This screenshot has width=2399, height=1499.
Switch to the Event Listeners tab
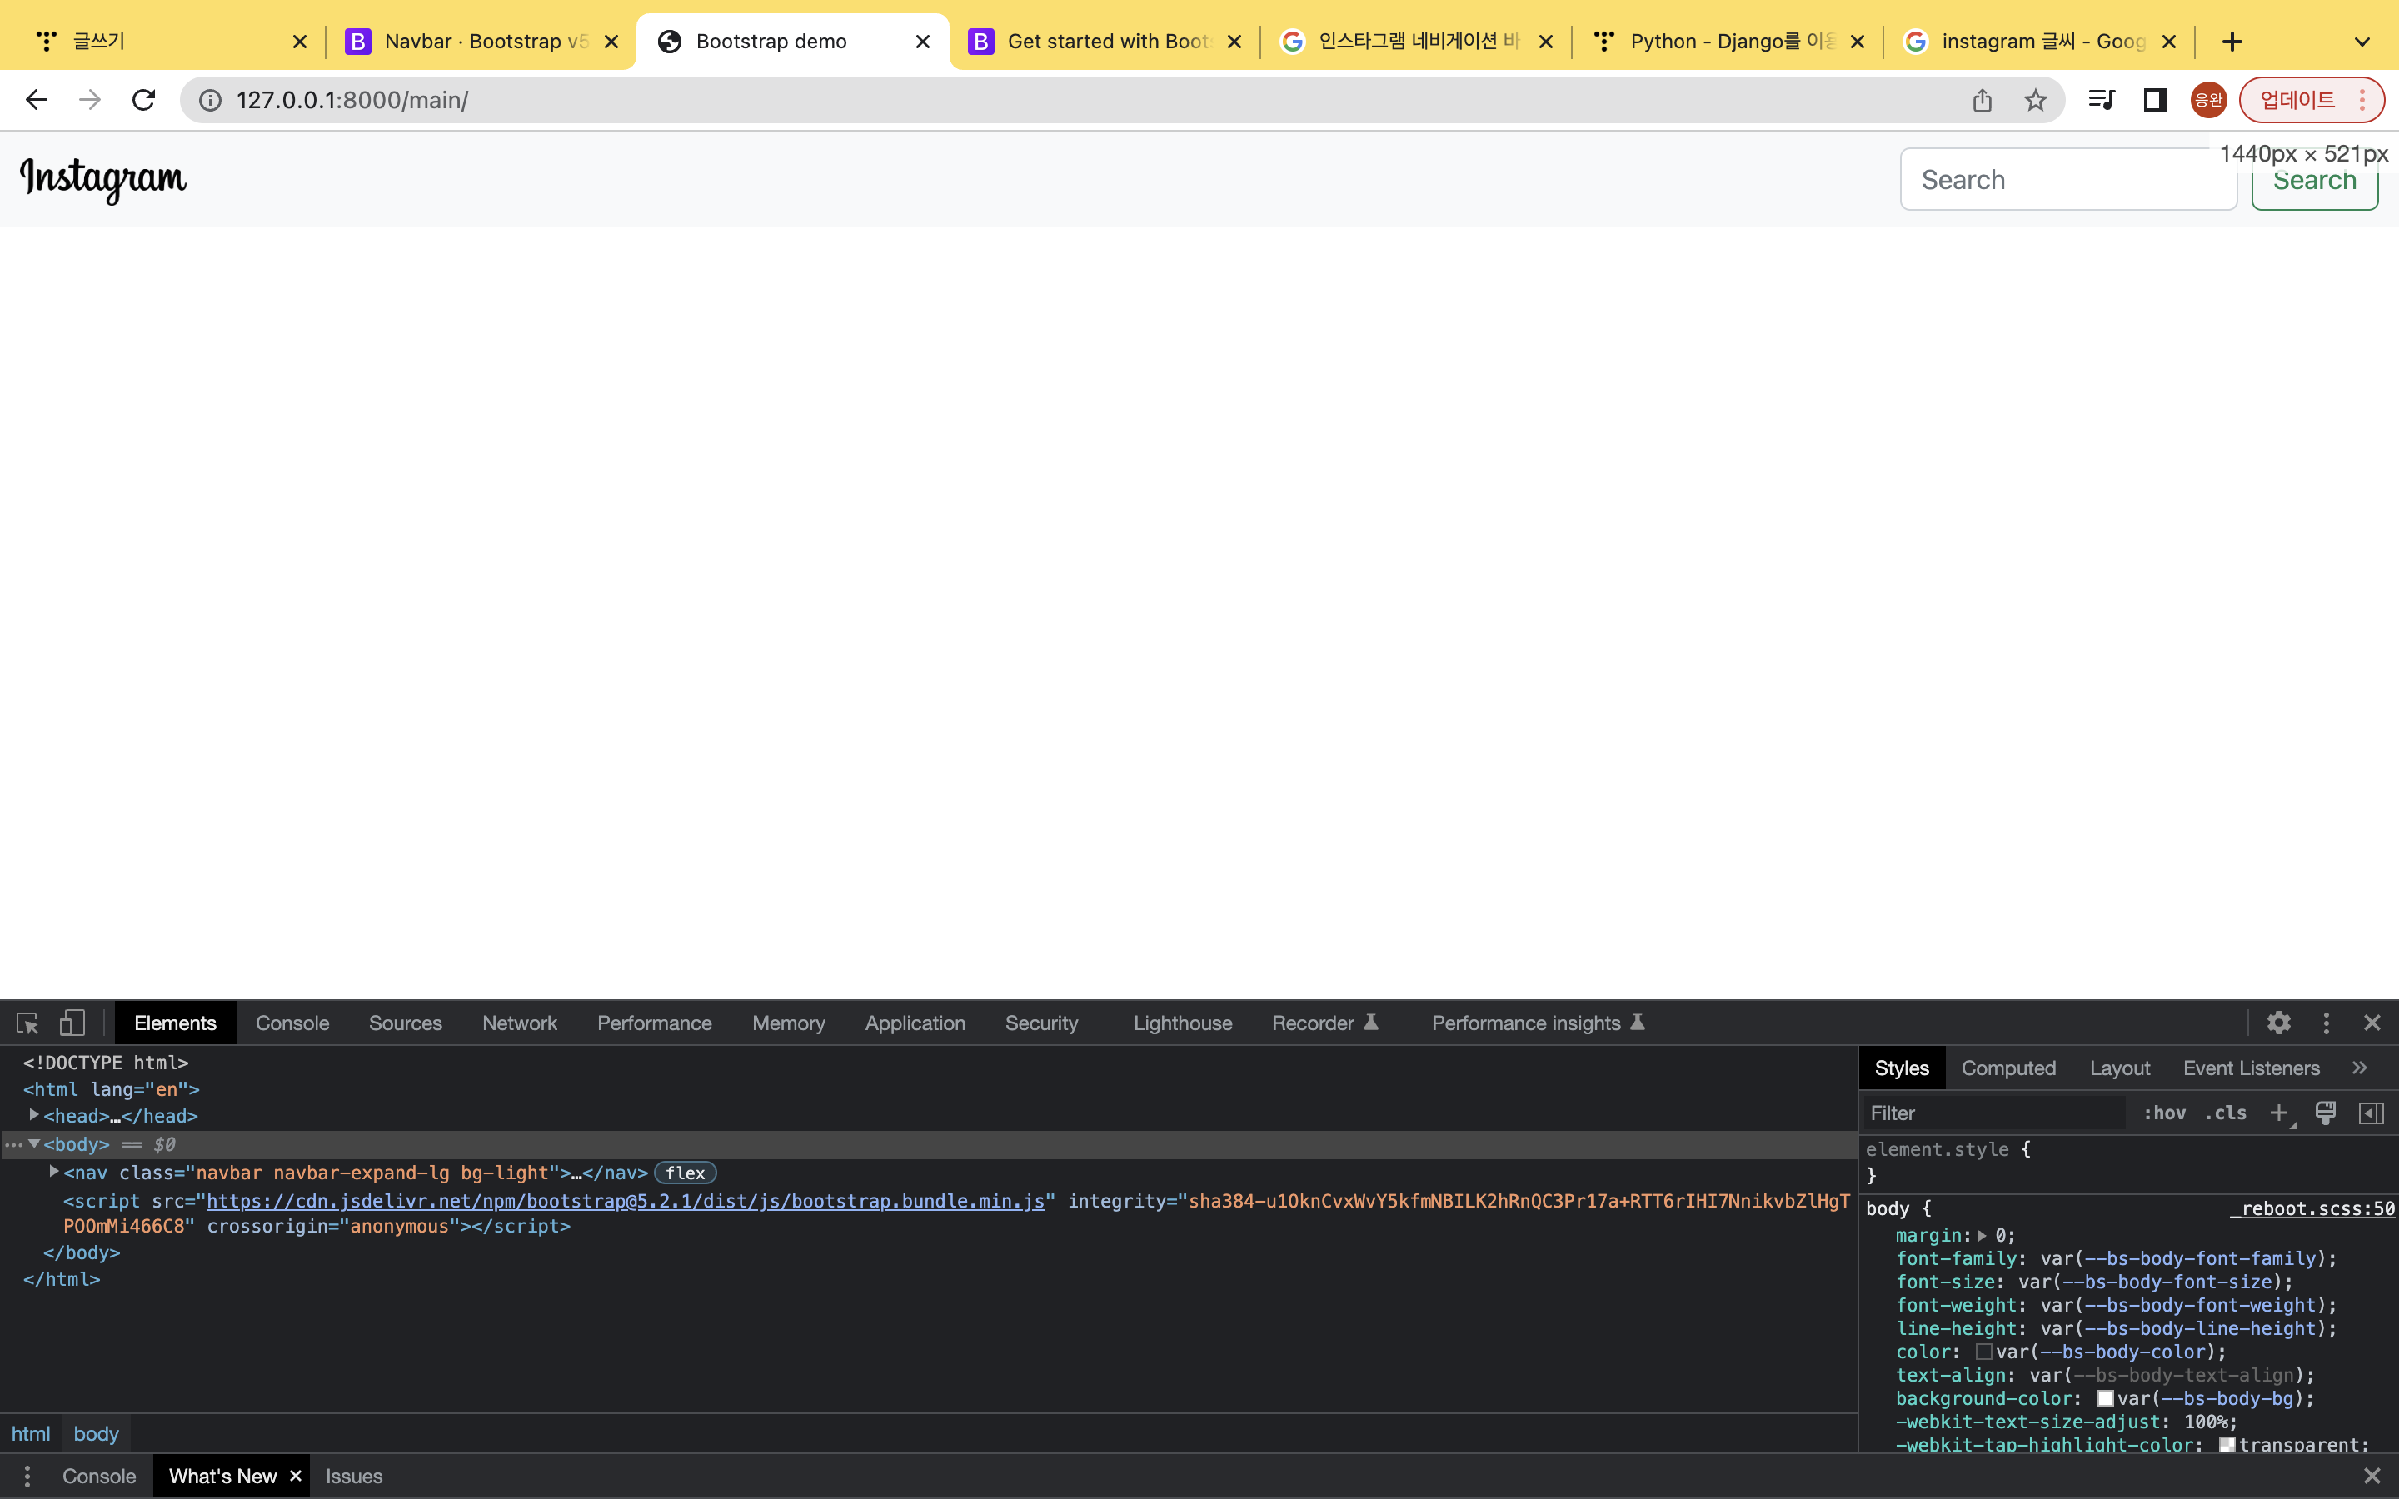click(x=2252, y=1068)
